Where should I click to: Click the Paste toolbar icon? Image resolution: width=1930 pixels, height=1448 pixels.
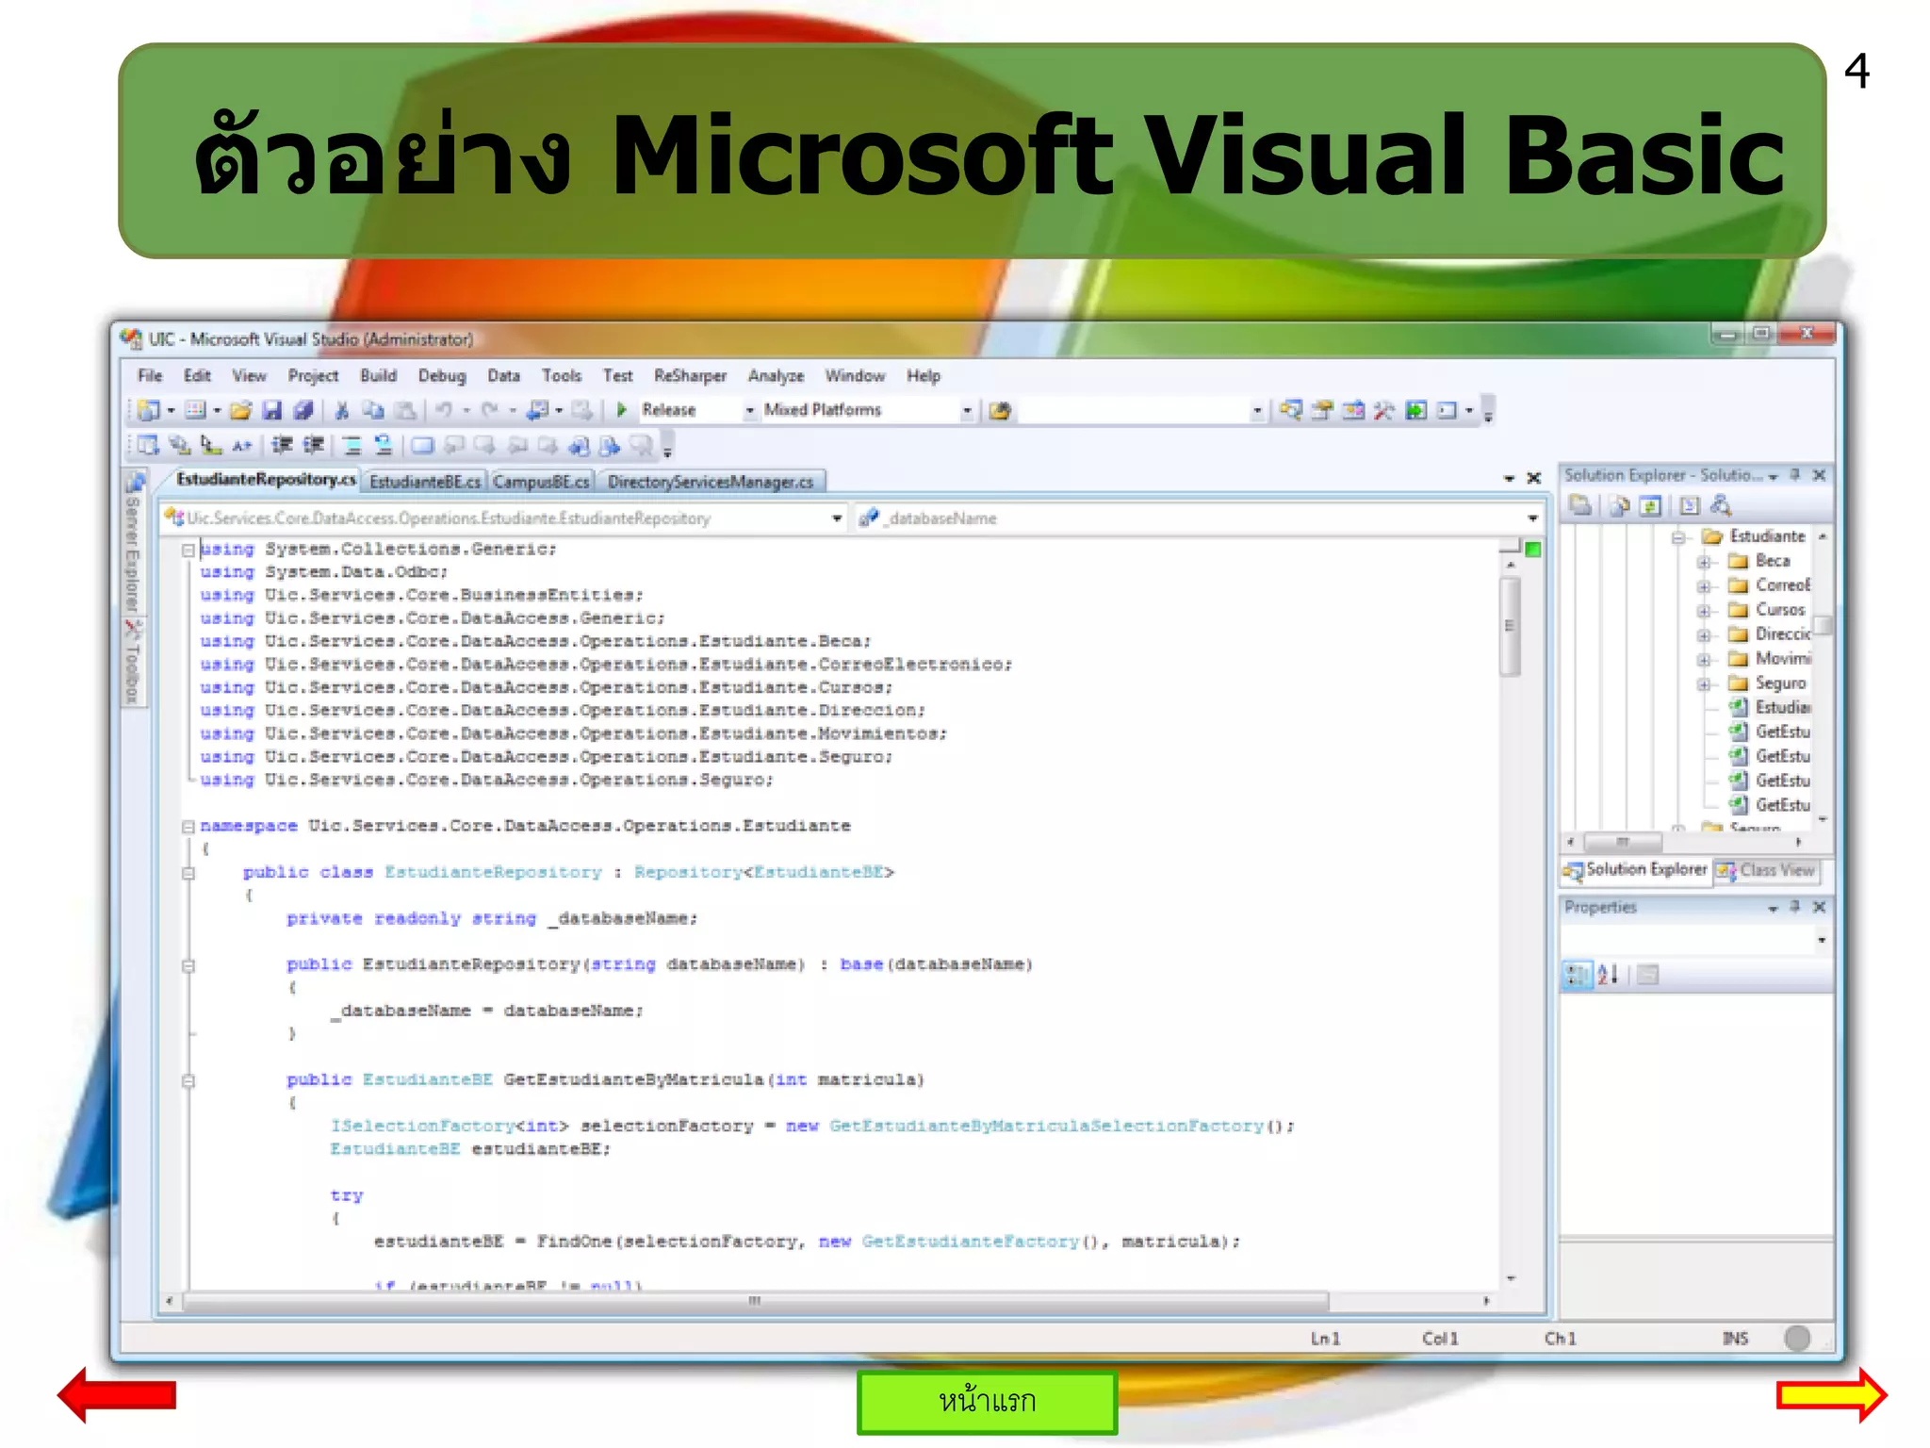coord(404,410)
